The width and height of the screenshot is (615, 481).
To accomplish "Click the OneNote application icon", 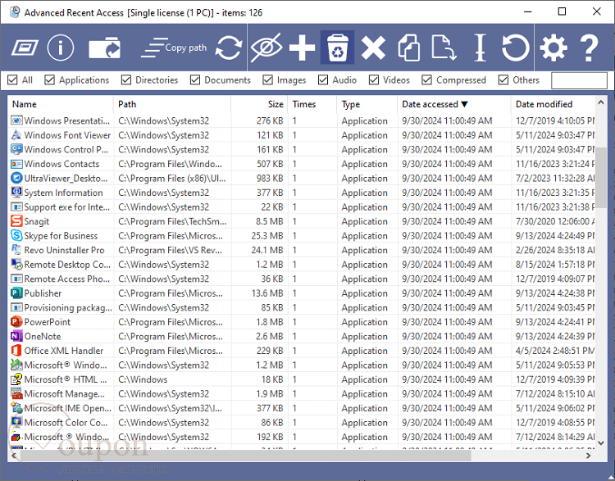I will coord(16,336).
